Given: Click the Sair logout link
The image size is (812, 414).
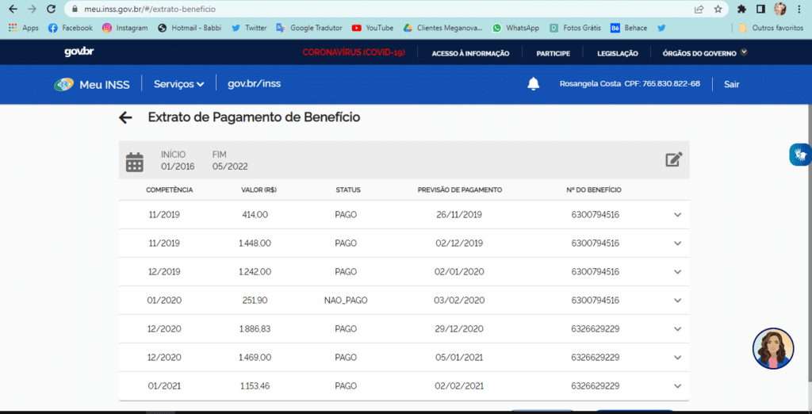Looking at the screenshot, I should pyautogui.click(x=731, y=84).
